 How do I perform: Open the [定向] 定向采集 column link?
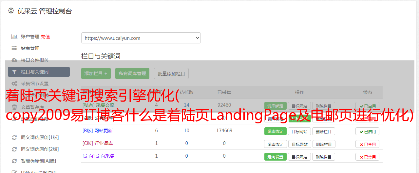tap(98, 156)
